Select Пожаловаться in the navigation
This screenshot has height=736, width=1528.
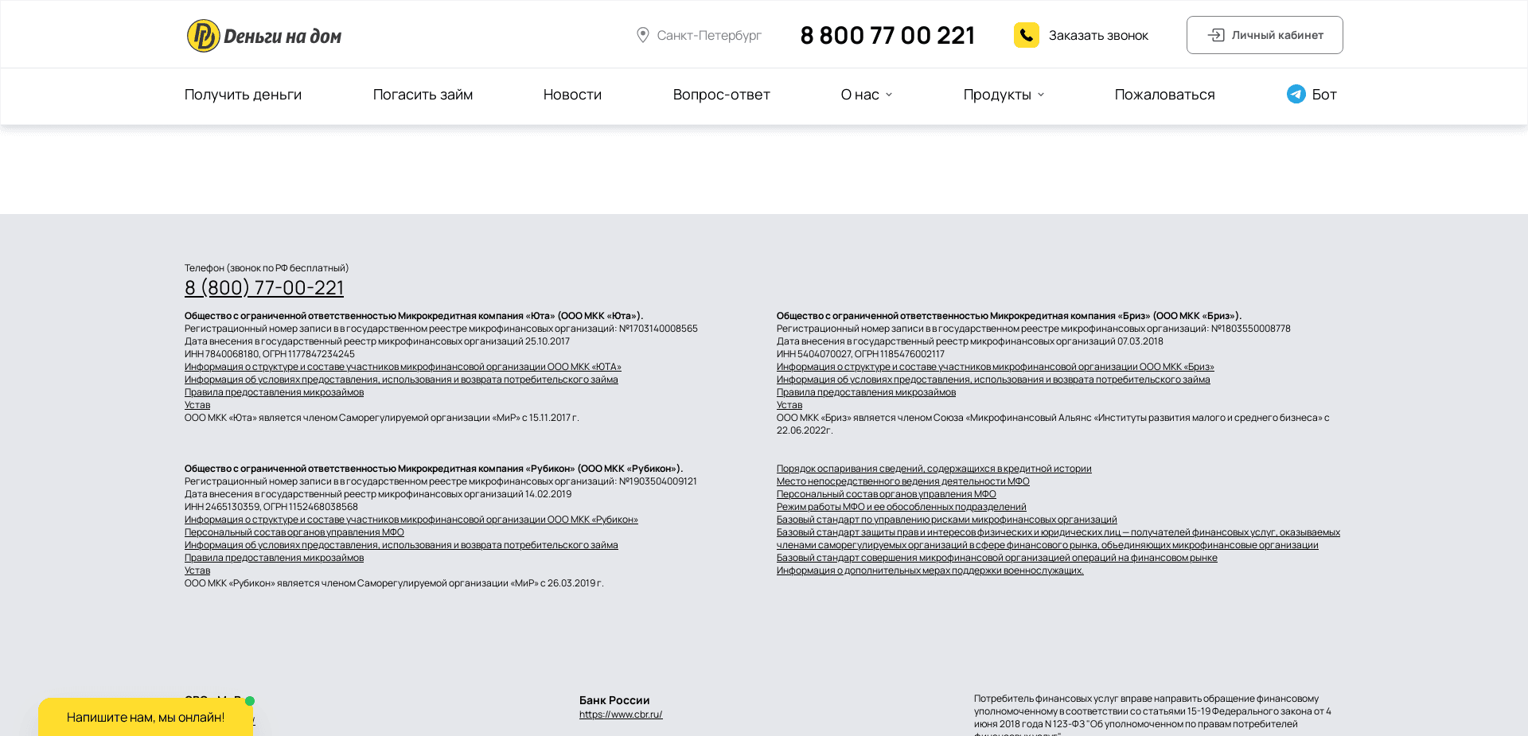tap(1164, 94)
